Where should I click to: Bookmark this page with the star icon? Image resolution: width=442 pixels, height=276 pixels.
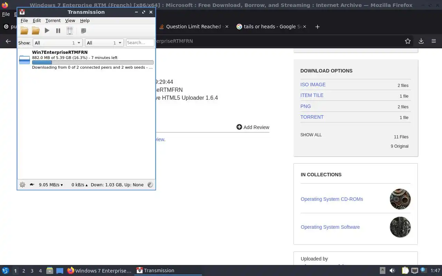(x=408, y=41)
